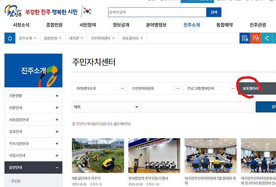
Task: Click the 진주소개 sidebar banner graphic
Action: [34, 71]
